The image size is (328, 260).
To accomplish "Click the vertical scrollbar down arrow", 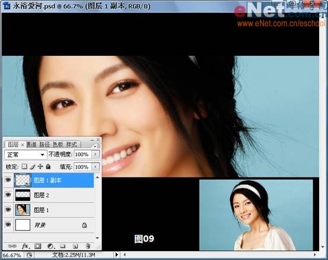I will click(323, 247).
